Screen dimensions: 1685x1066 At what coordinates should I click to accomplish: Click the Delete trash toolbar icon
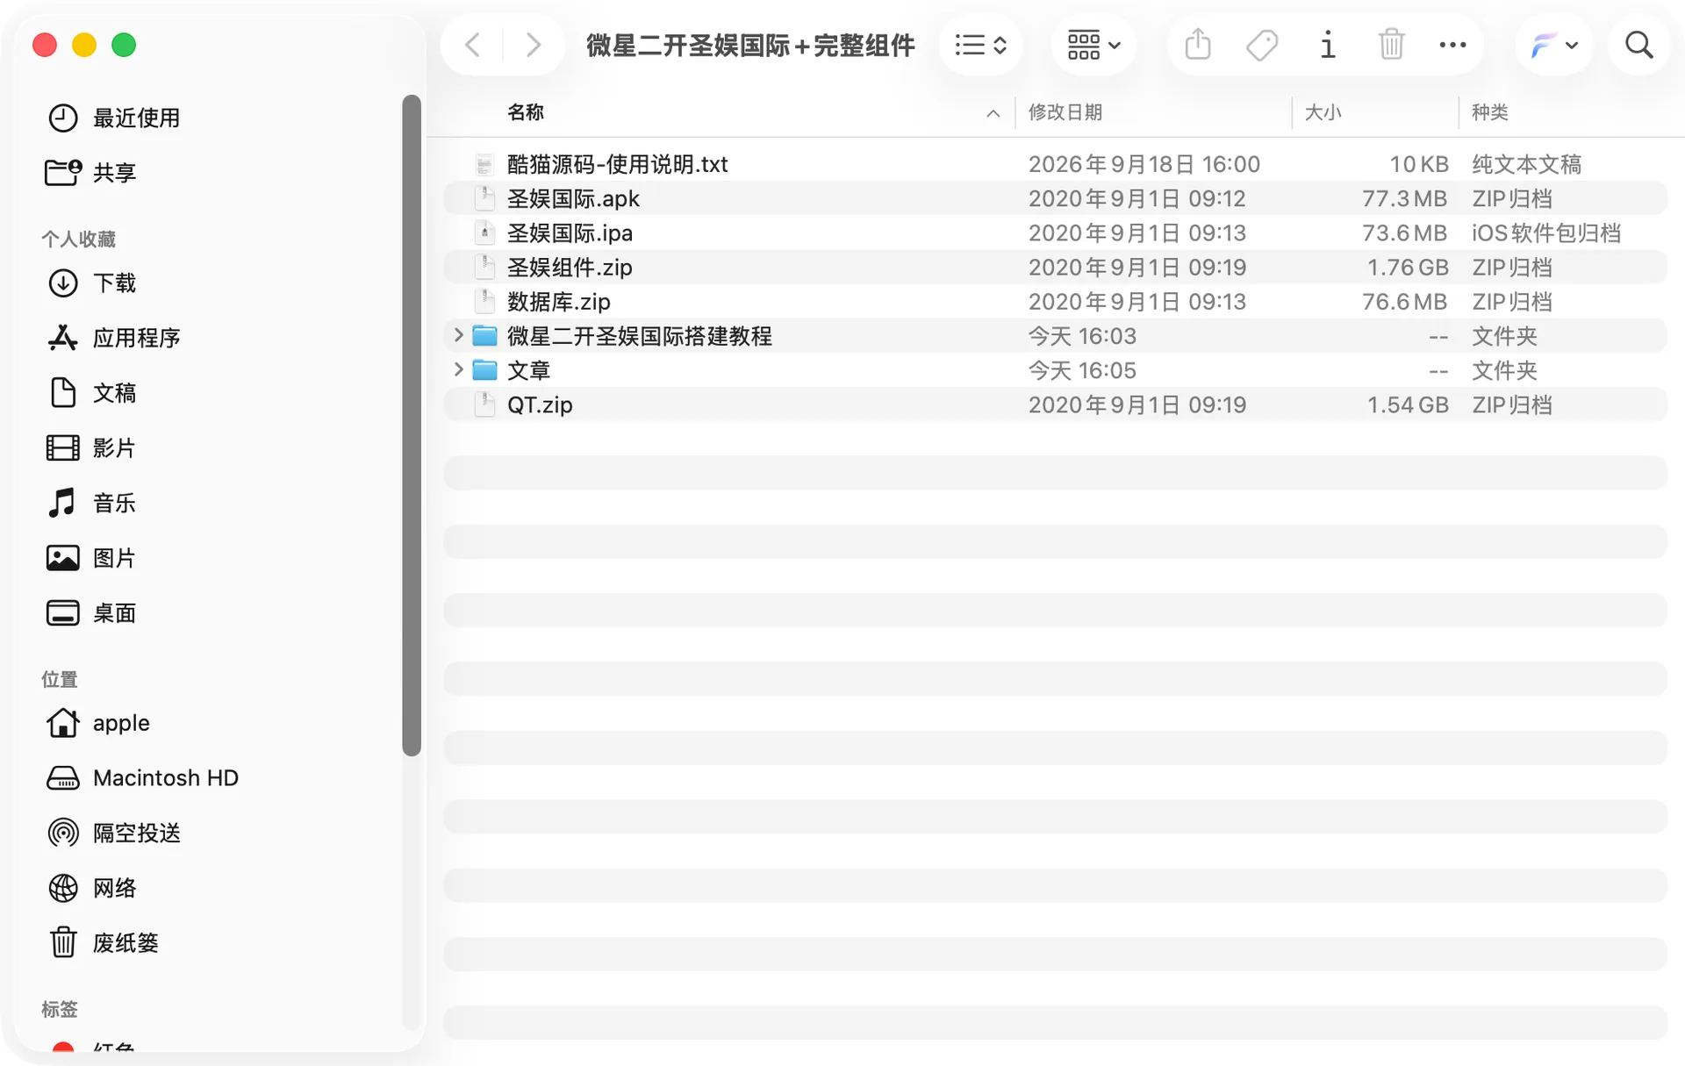tap(1391, 45)
